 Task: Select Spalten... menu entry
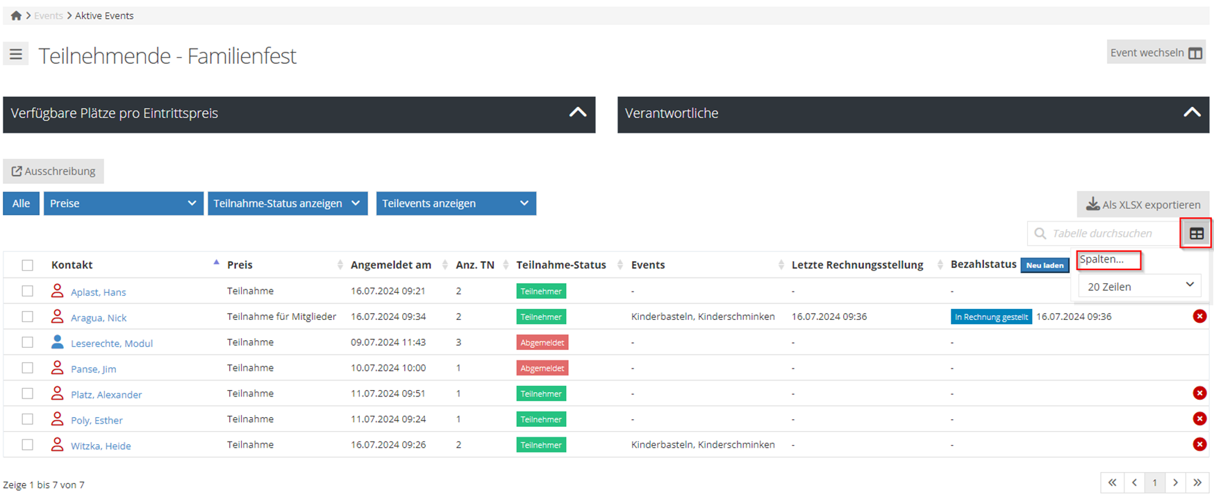tap(1108, 260)
